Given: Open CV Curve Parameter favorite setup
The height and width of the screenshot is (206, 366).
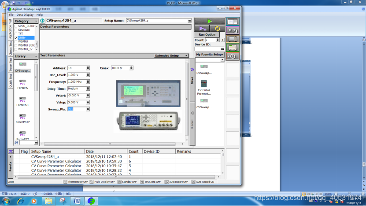Looking at the screenshot, I should [204, 87].
